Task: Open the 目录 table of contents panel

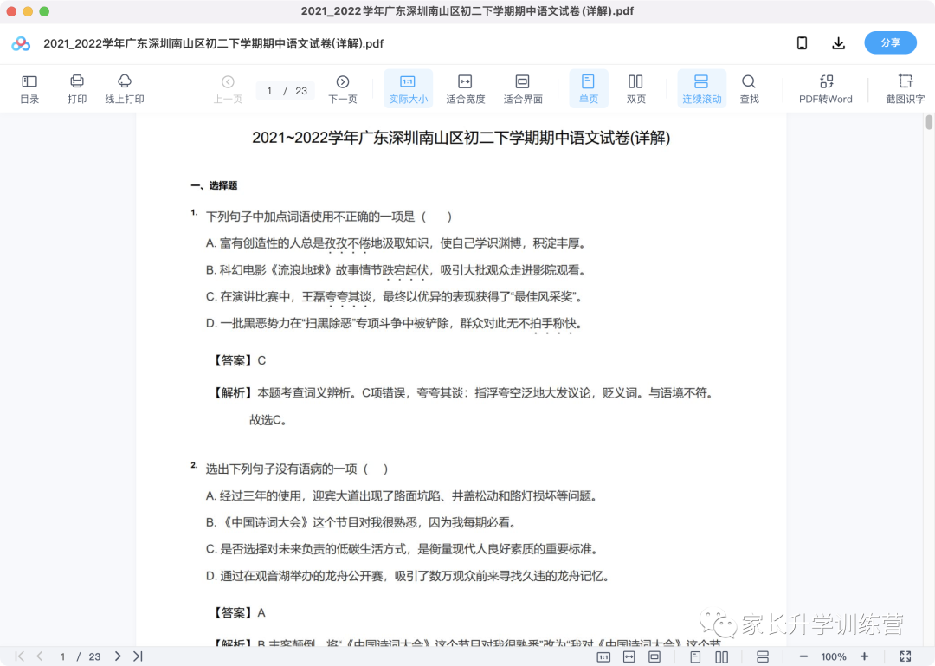Action: 29,88
